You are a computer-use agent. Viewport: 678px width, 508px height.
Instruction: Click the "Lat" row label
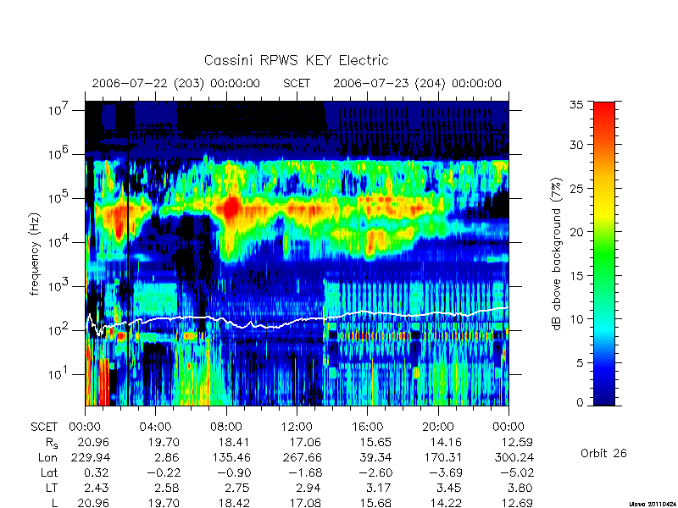point(49,473)
